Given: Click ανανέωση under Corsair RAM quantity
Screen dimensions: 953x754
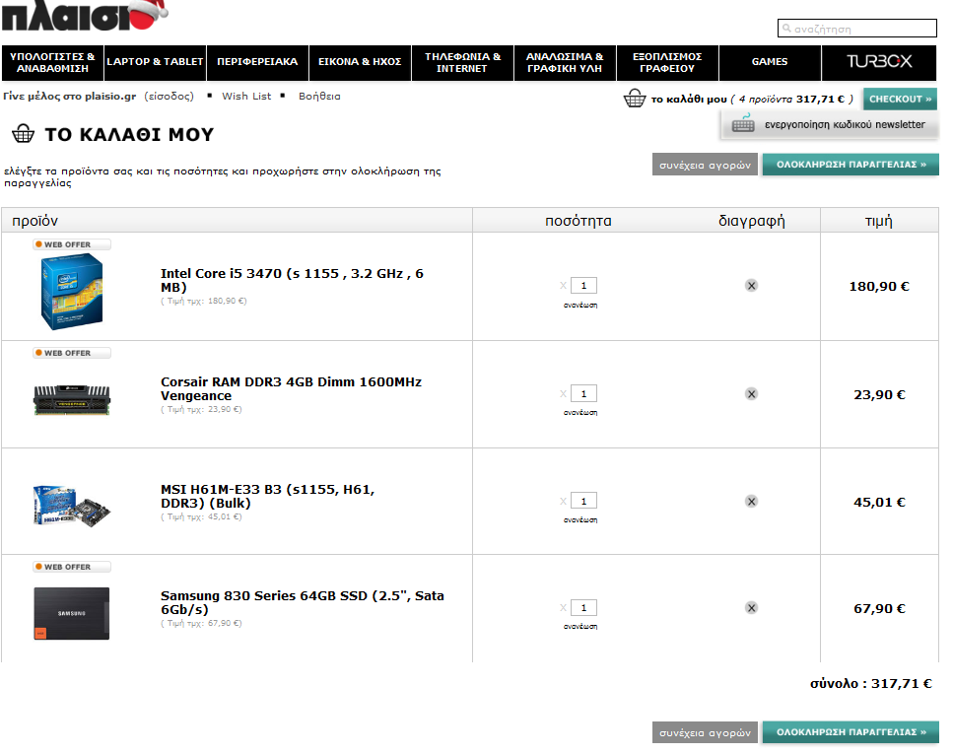Looking at the screenshot, I should 580,413.
